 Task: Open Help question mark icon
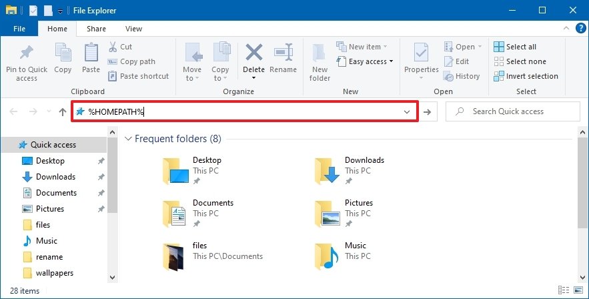(581, 29)
